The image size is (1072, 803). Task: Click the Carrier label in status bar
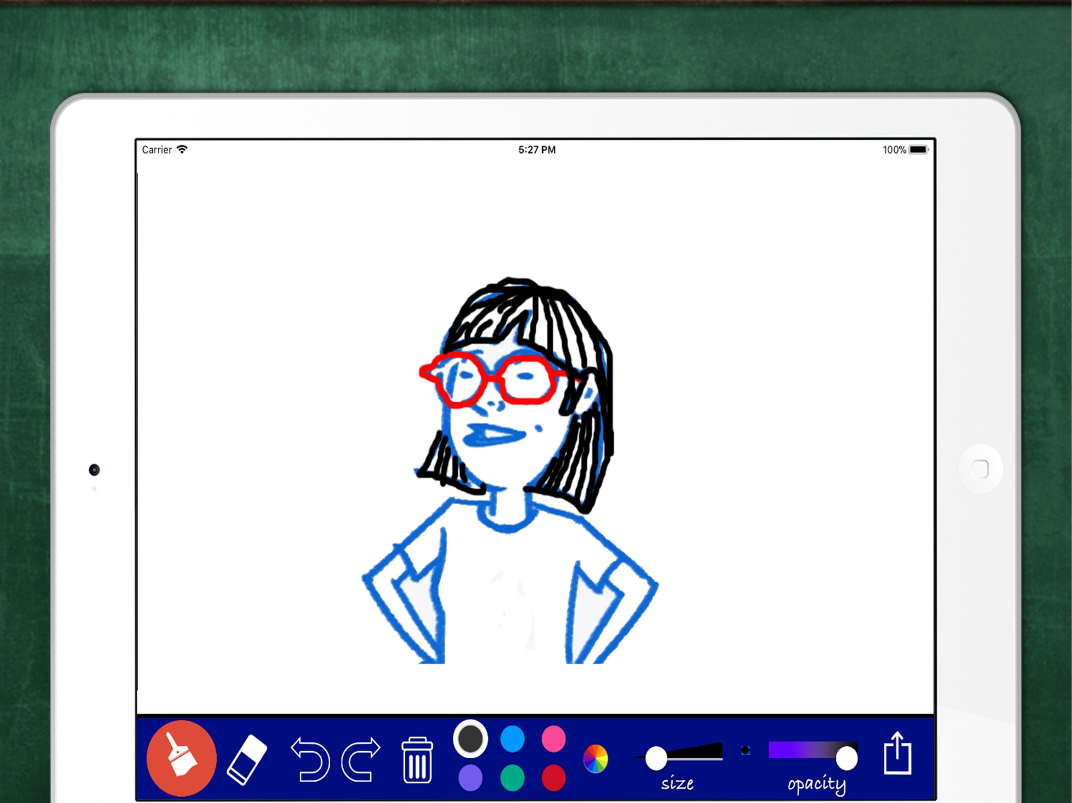pyautogui.click(x=157, y=150)
